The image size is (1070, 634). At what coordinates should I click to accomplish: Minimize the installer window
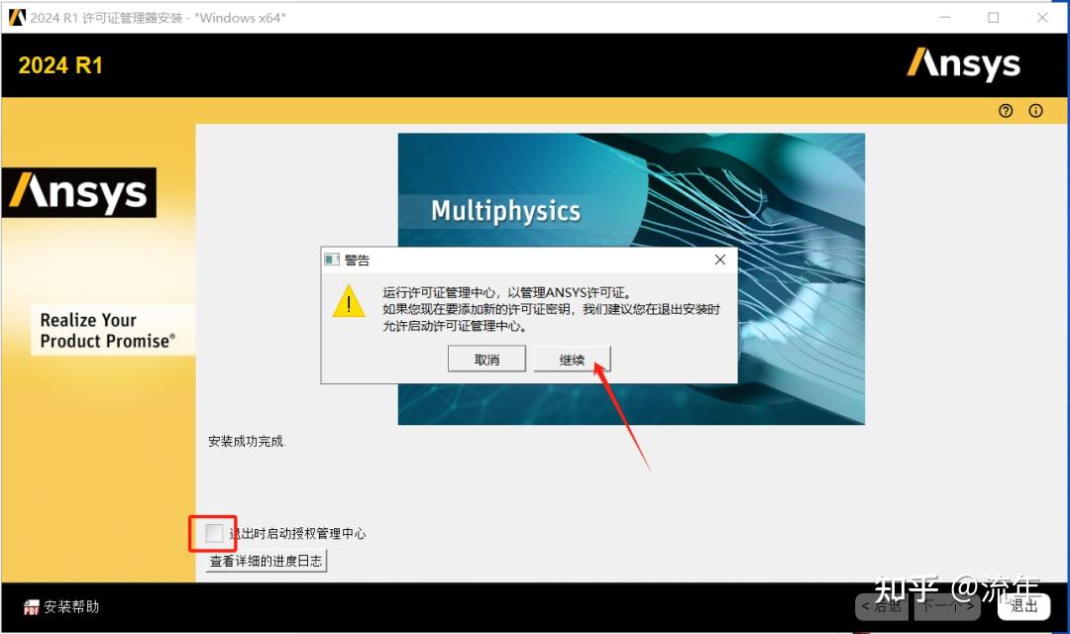tap(945, 17)
